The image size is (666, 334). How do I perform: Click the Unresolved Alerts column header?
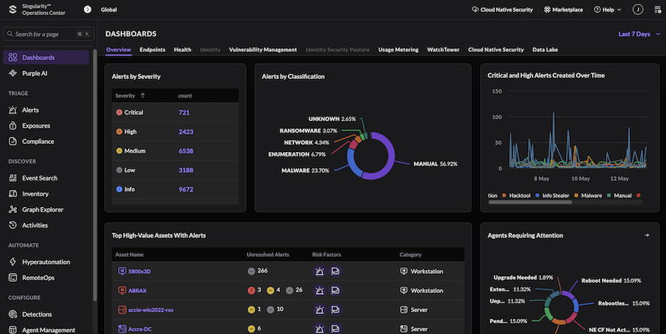[267, 255]
